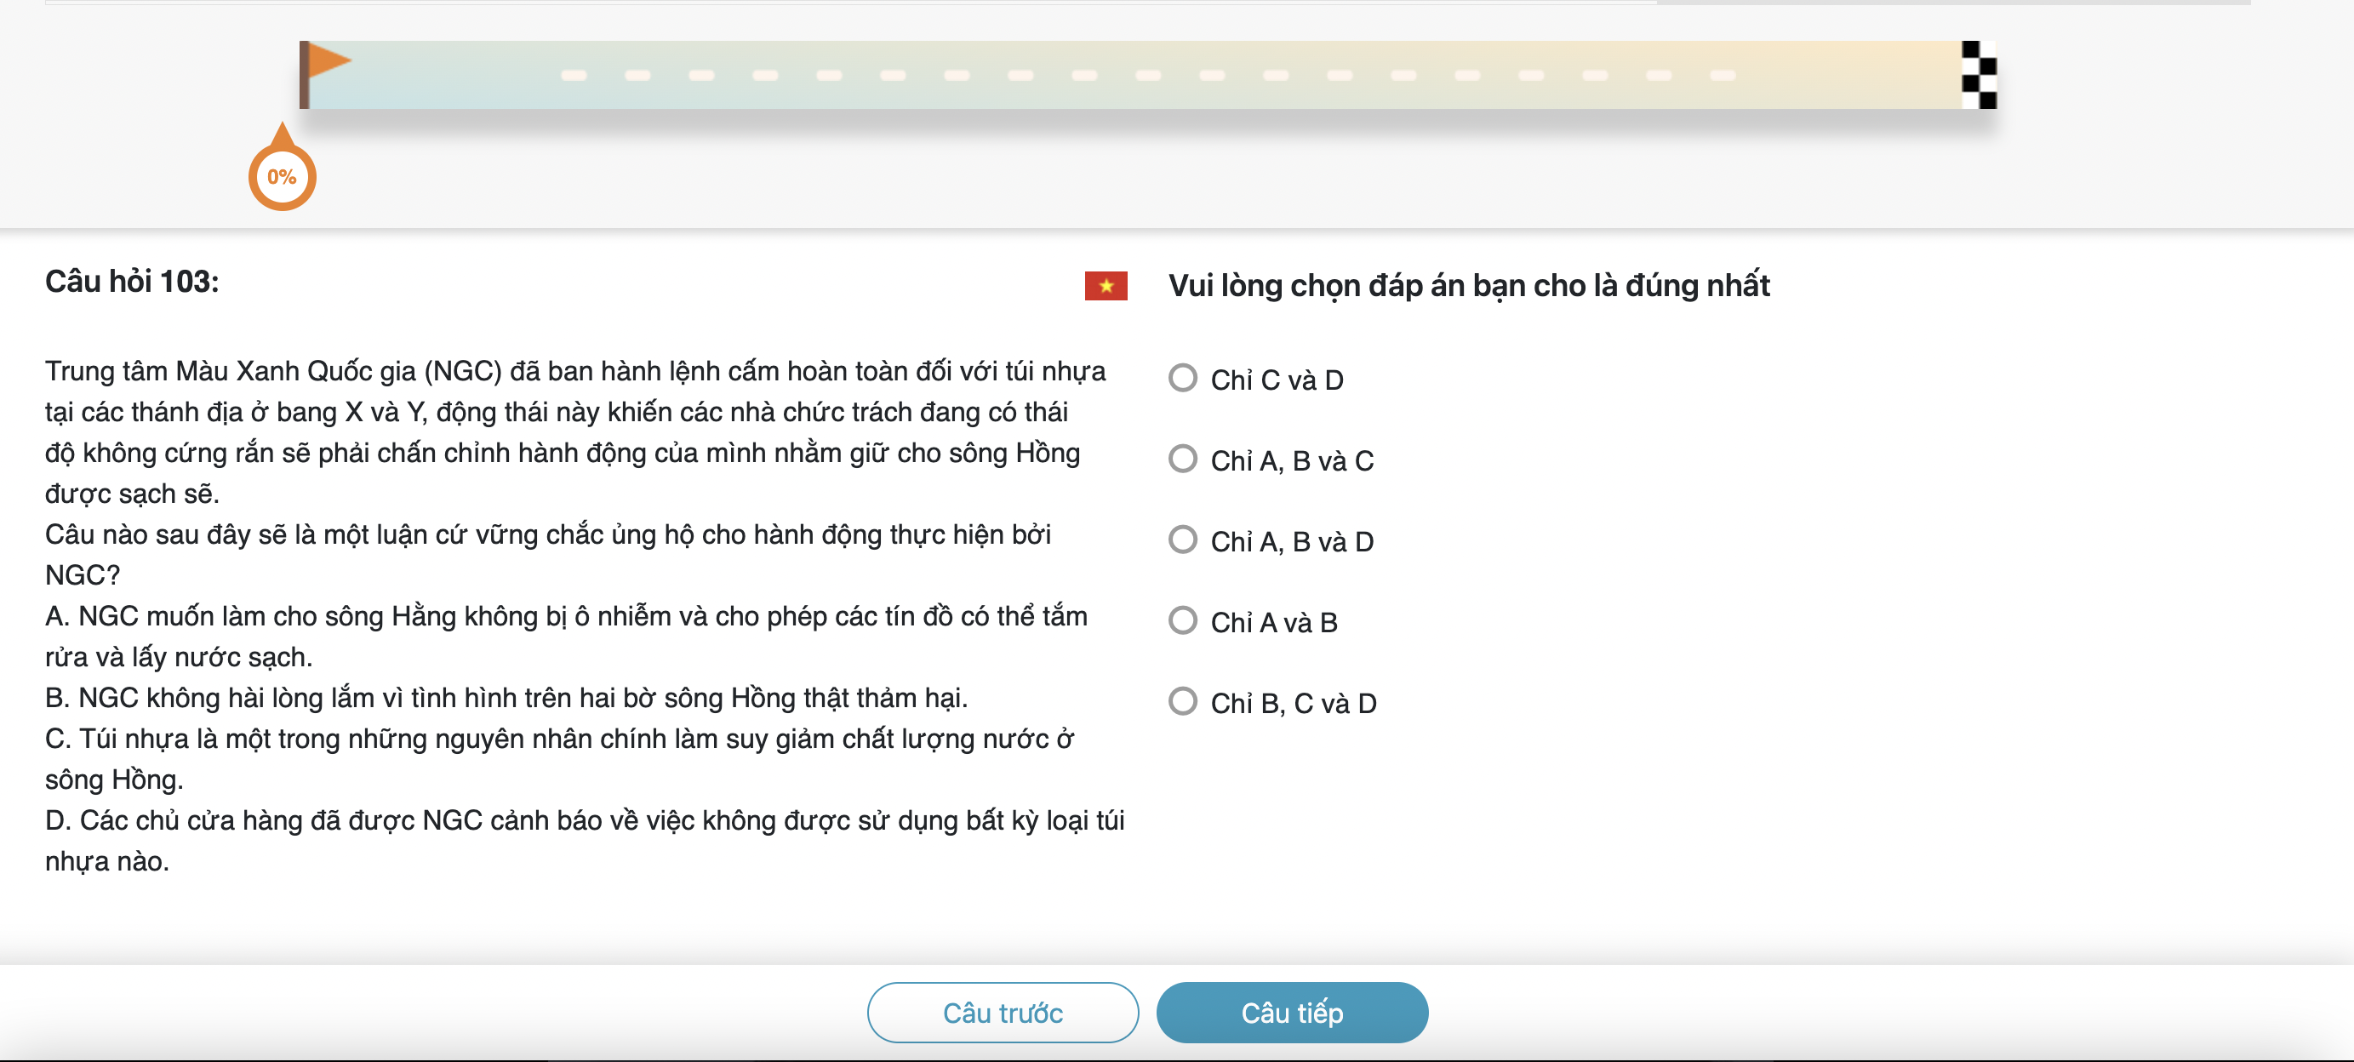Choose the "Chỉ A, B và C" option

(1184, 459)
